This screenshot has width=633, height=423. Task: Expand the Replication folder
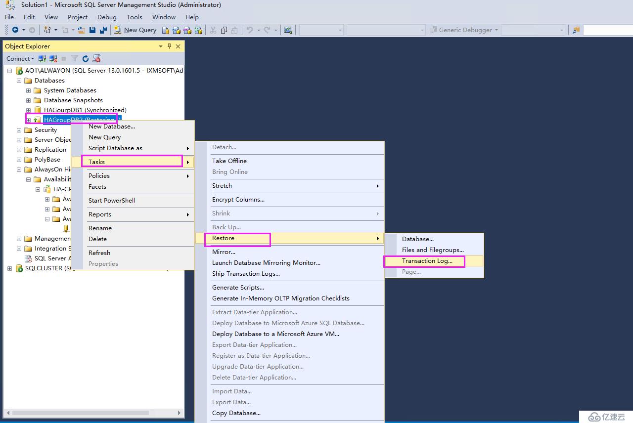coord(19,150)
